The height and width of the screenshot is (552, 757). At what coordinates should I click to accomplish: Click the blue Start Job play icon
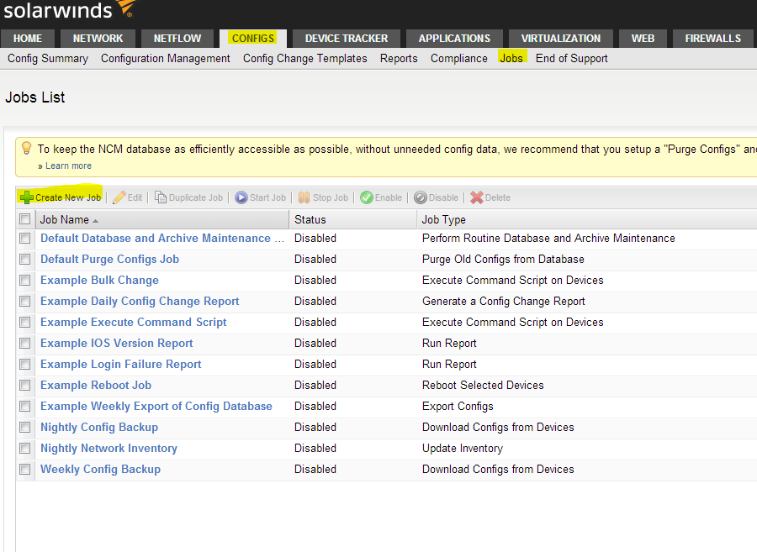coord(241,197)
